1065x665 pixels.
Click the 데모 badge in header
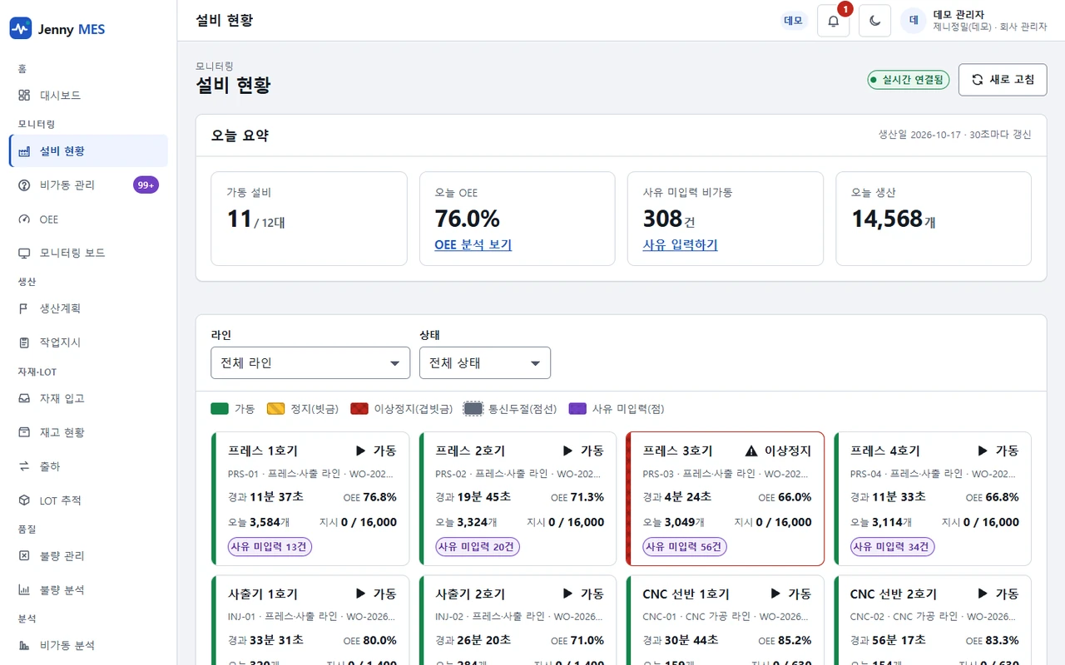pos(794,21)
